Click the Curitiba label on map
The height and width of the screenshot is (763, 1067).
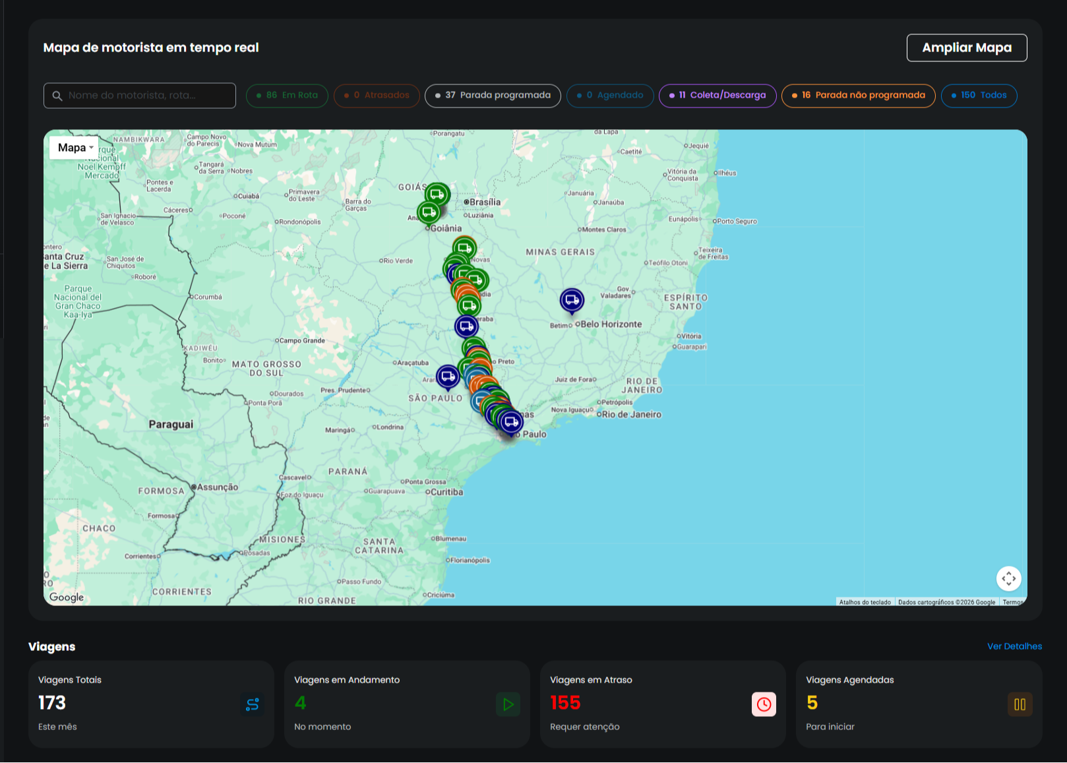click(x=446, y=492)
